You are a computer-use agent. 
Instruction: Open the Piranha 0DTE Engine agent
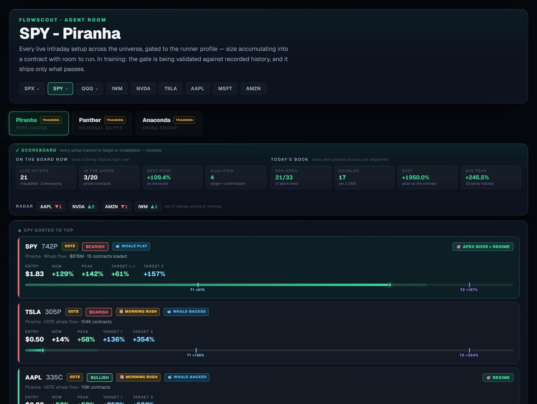coord(39,123)
